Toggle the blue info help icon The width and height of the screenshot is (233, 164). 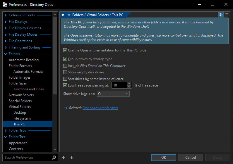(x=221, y=15)
